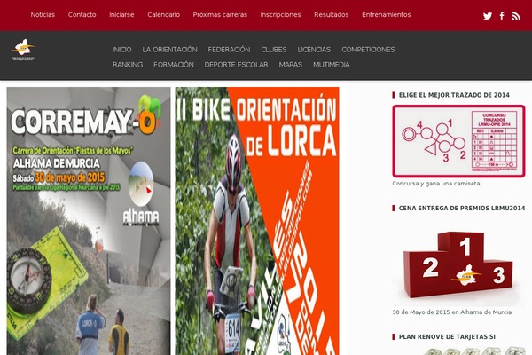Open heading Cena entrega de premios LRMU2014

pyautogui.click(x=462, y=209)
